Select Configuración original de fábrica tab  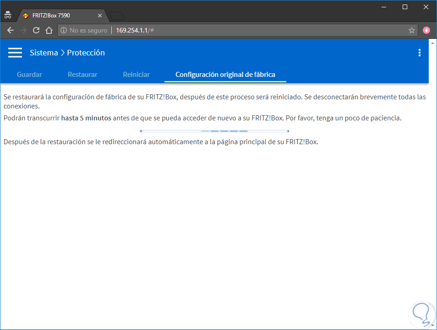(225, 75)
